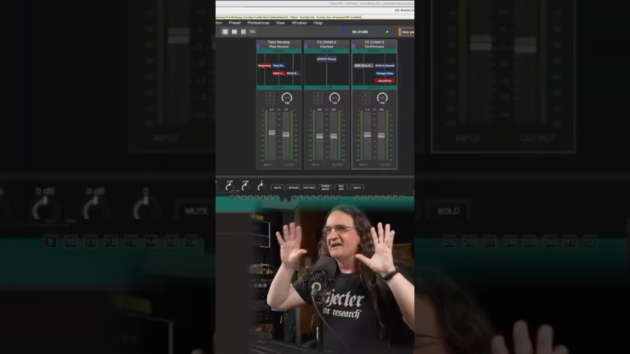Select the red H910 H... plugin block
The height and width of the screenshot is (354, 630).
click(x=279, y=73)
